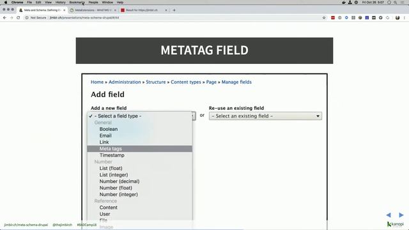Open a new tab with the plus button
Viewport: 409px width, 230px height.
[x=174, y=10]
